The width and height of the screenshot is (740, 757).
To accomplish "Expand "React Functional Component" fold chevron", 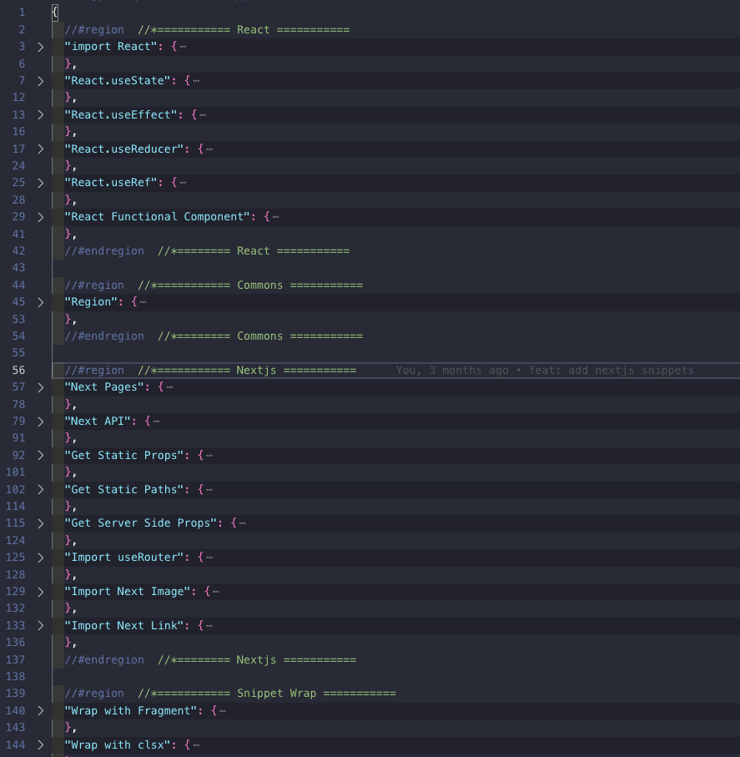I will 41,217.
